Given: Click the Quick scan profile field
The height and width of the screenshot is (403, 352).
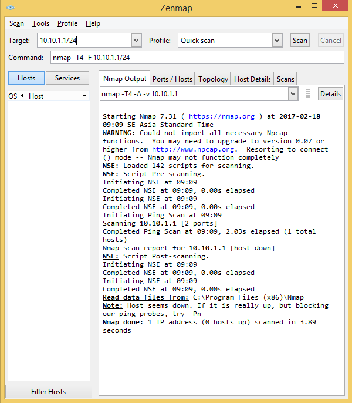Looking at the screenshot, I should [225, 41].
